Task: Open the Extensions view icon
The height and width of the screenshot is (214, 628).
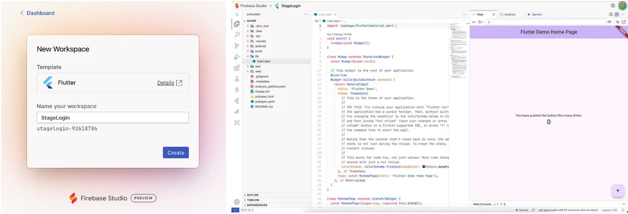Action: point(237,68)
